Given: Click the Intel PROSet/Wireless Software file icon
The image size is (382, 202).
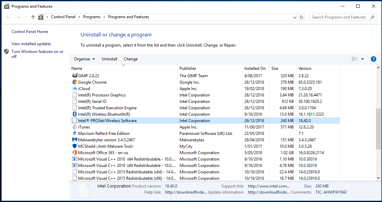Looking at the screenshot, I should (75, 121).
